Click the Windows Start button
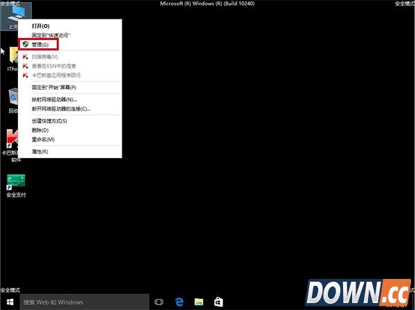This screenshot has width=415, height=310. (x=10, y=302)
